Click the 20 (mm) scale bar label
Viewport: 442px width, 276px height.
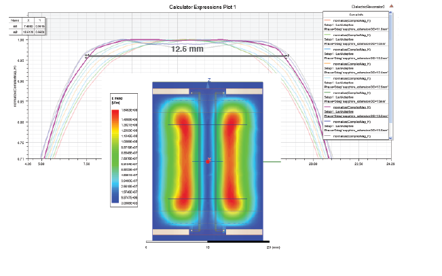(273, 247)
